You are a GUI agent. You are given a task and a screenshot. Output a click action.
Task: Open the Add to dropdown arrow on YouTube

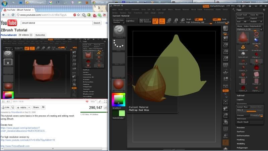29,107
